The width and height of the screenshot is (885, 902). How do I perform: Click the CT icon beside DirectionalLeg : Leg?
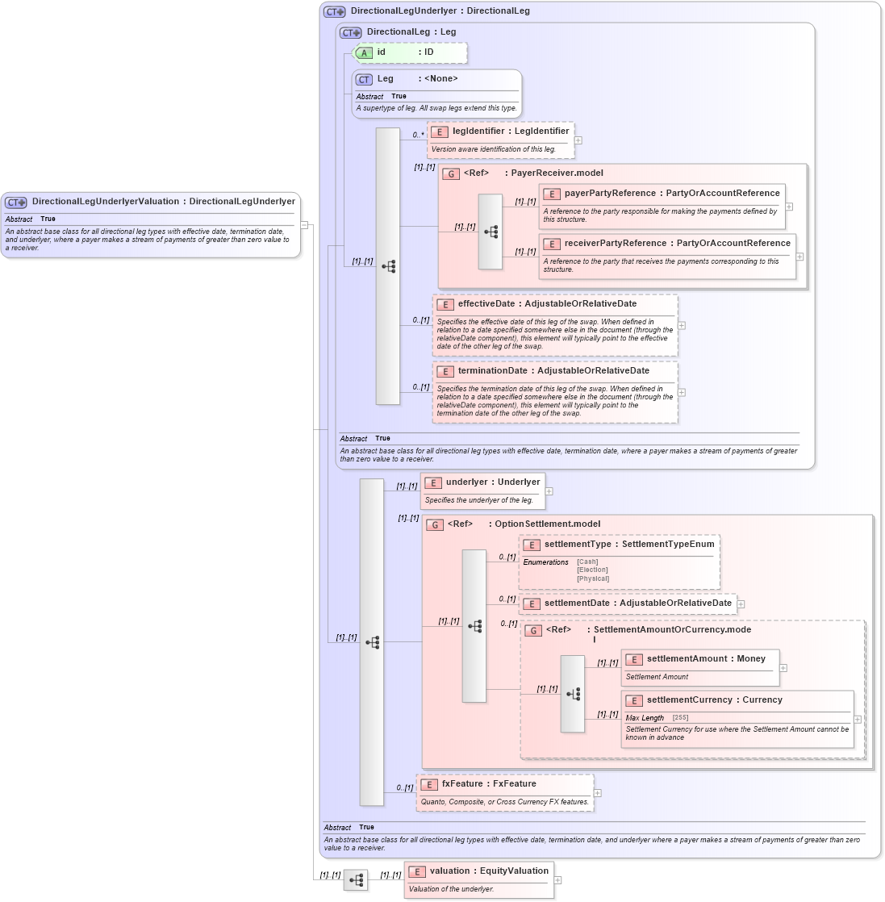coord(351,33)
